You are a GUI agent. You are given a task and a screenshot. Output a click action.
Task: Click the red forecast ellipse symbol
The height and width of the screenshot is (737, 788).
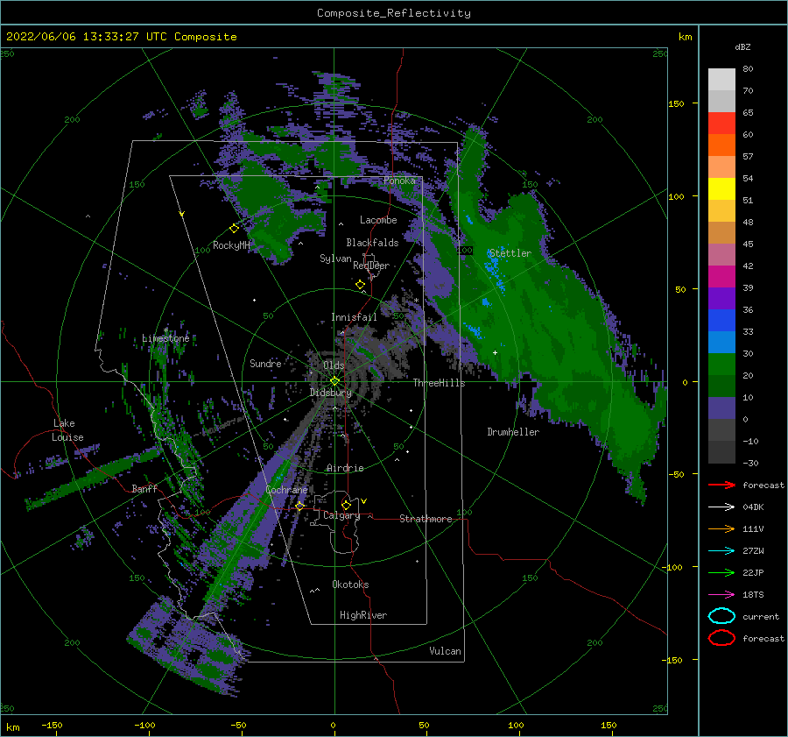tap(721, 638)
